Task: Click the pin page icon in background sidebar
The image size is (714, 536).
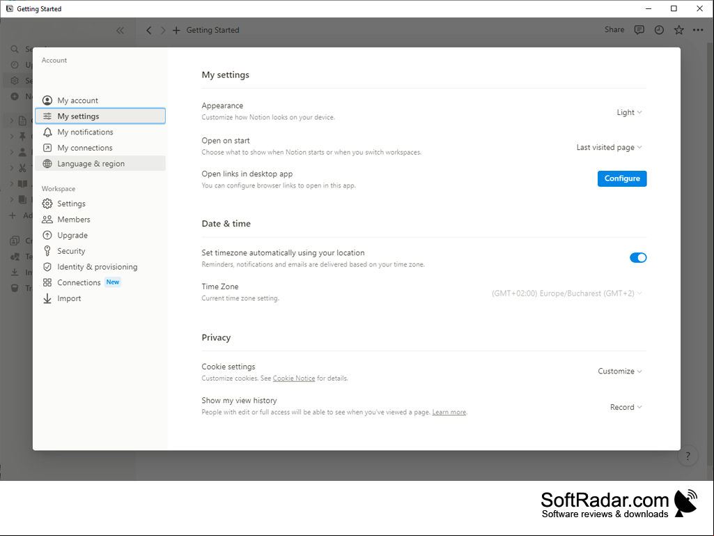Action: click(x=22, y=137)
